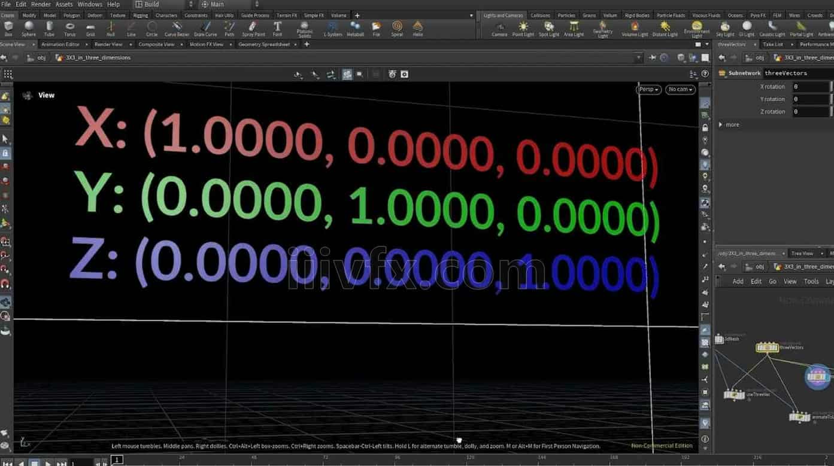Open the Persp viewport dropdown
This screenshot has width=834, height=466.
649,89
